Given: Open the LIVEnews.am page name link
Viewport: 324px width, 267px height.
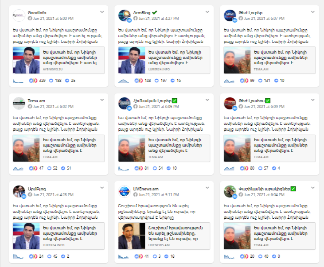Looking at the screenshot, I should pos(146,189).
